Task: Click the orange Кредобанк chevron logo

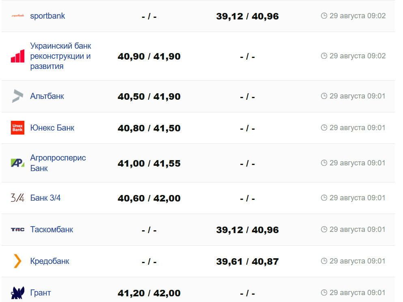Action: [17, 261]
